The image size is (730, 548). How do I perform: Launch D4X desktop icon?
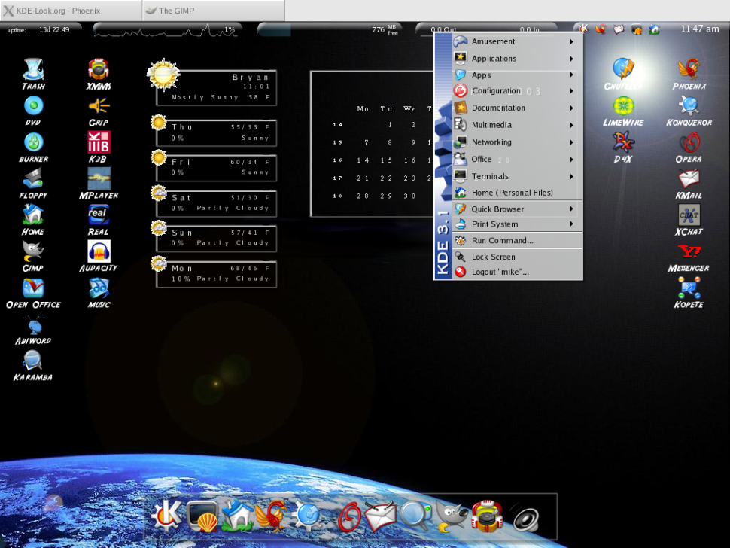(623, 147)
